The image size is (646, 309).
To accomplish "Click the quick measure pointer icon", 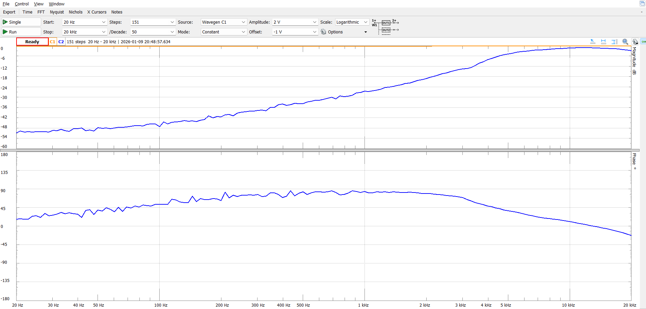I will click(593, 42).
